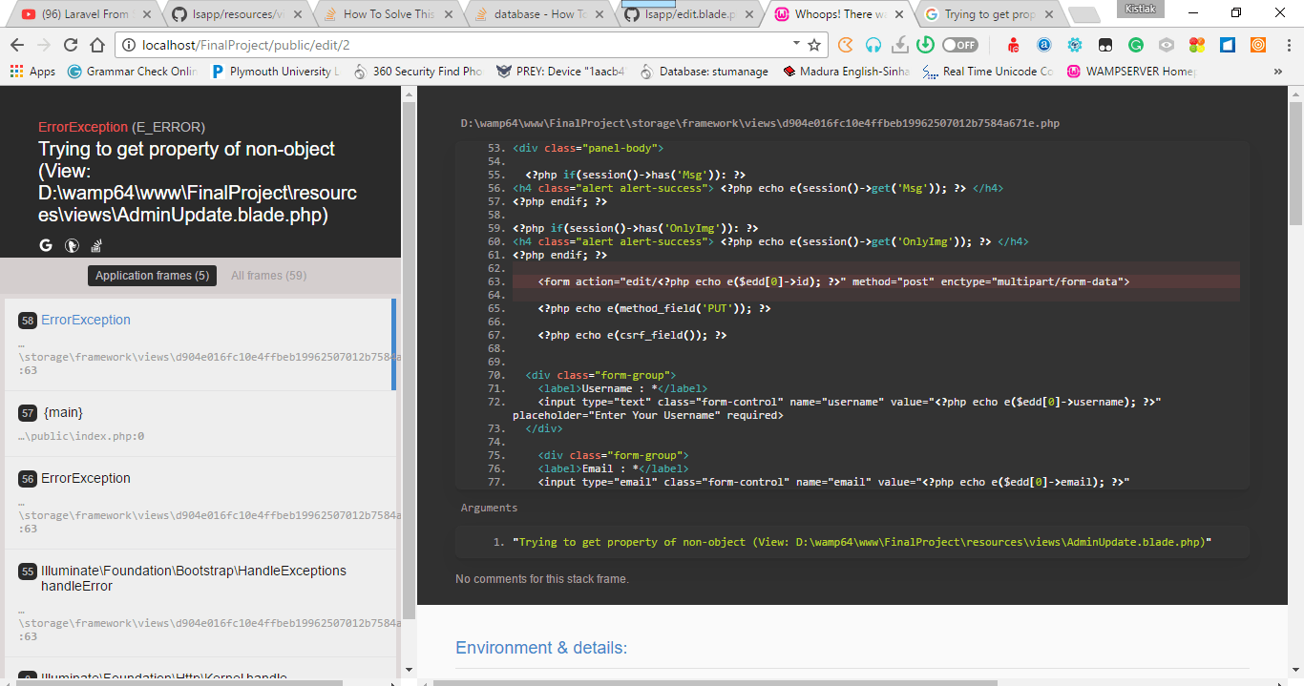Expand the hidden bookmarks overflow chevron
Image resolution: width=1304 pixels, height=686 pixels.
point(1278,72)
